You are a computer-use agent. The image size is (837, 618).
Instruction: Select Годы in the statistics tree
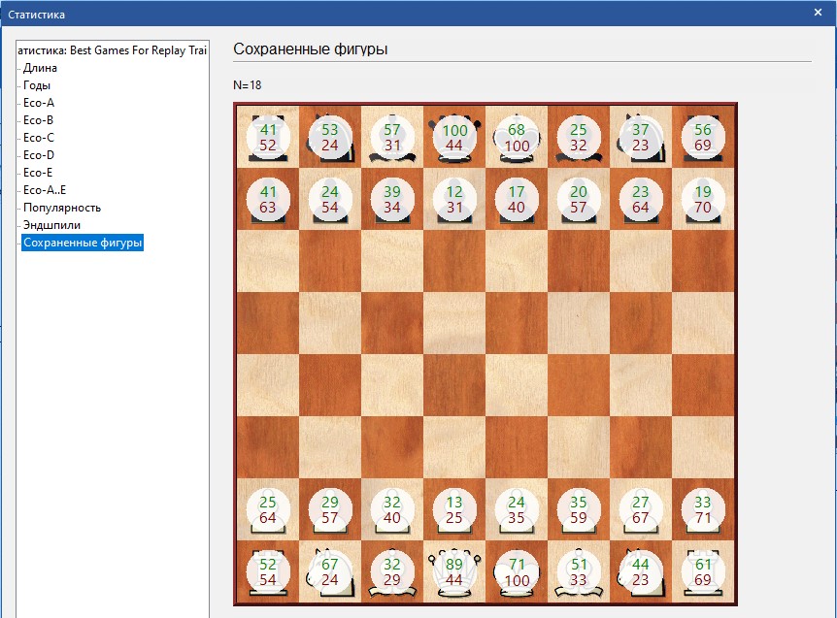37,85
